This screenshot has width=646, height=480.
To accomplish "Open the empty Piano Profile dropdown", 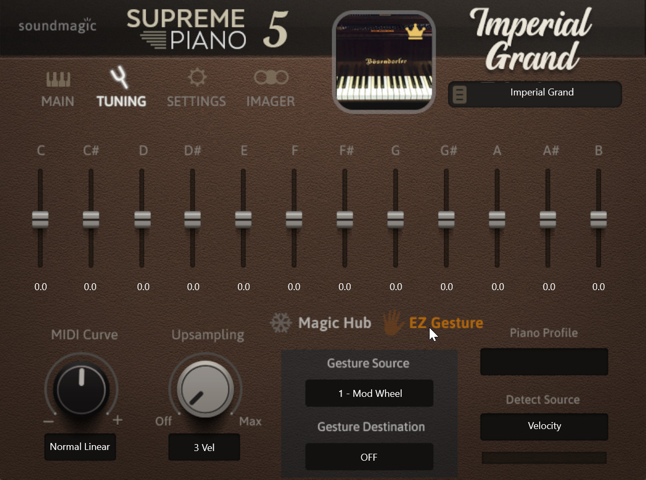I will coord(544,362).
